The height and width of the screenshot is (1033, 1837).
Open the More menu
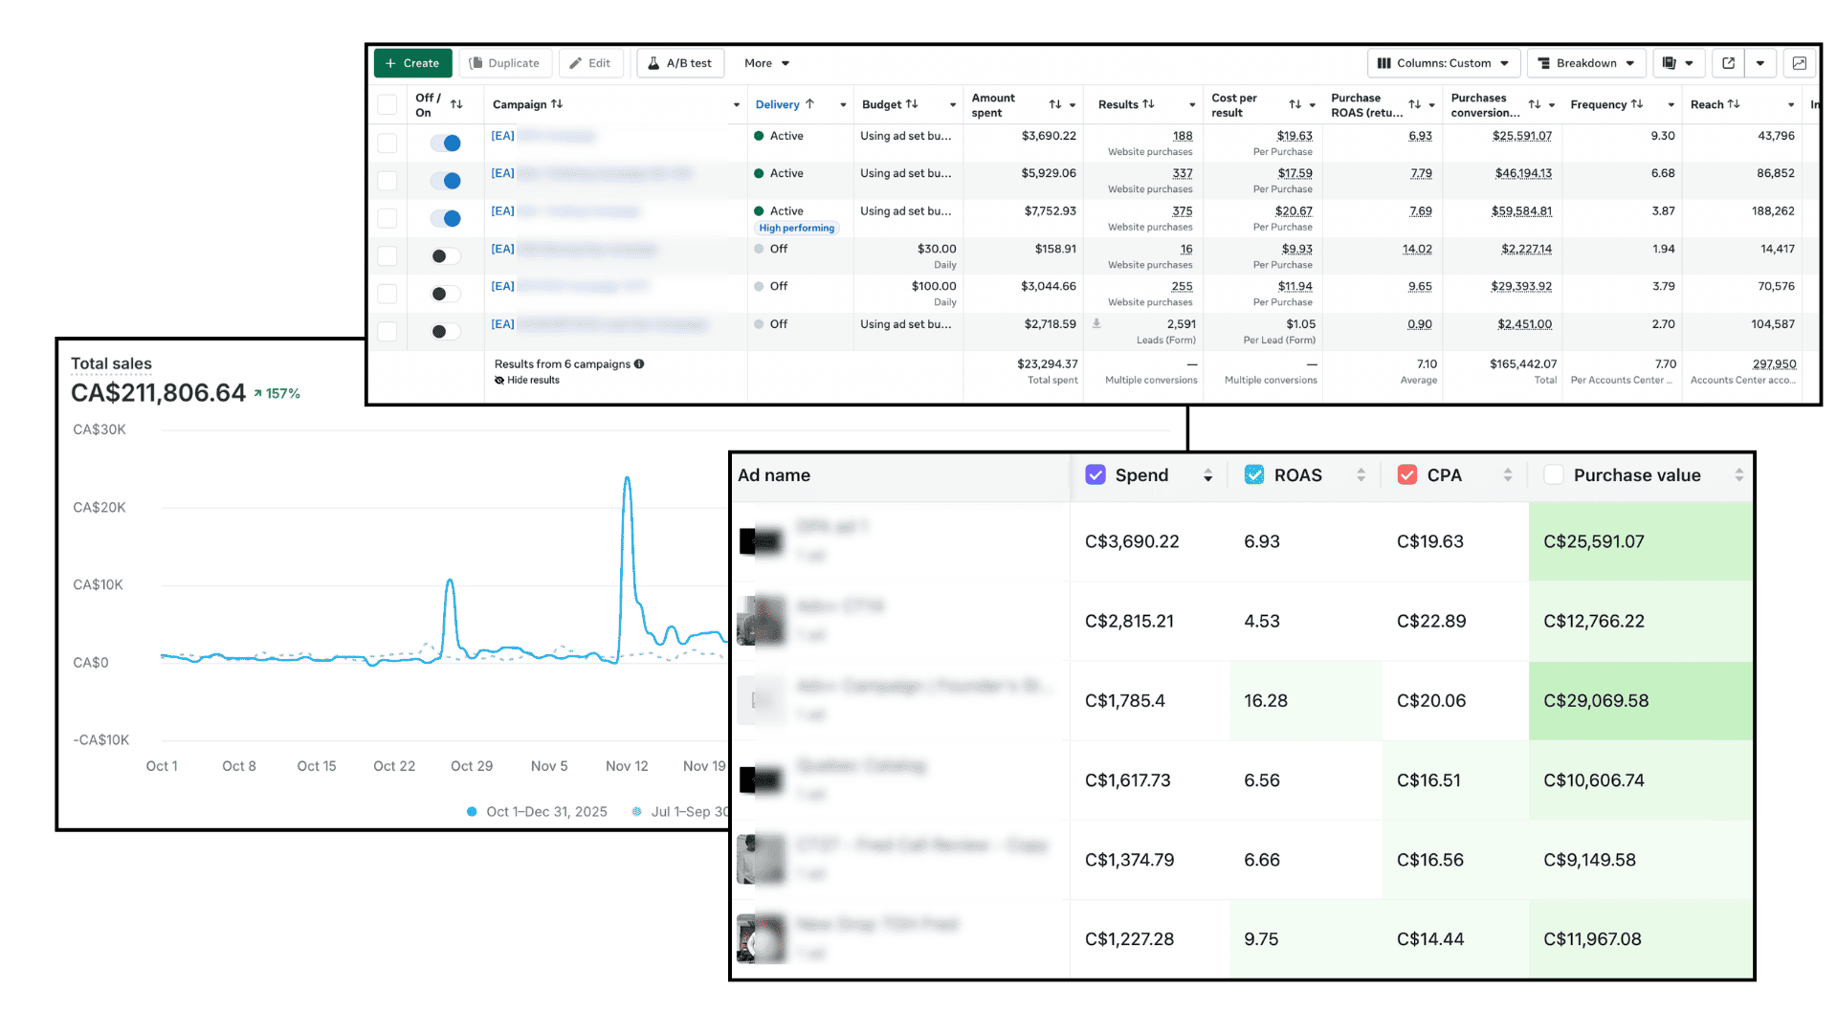point(766,63)
